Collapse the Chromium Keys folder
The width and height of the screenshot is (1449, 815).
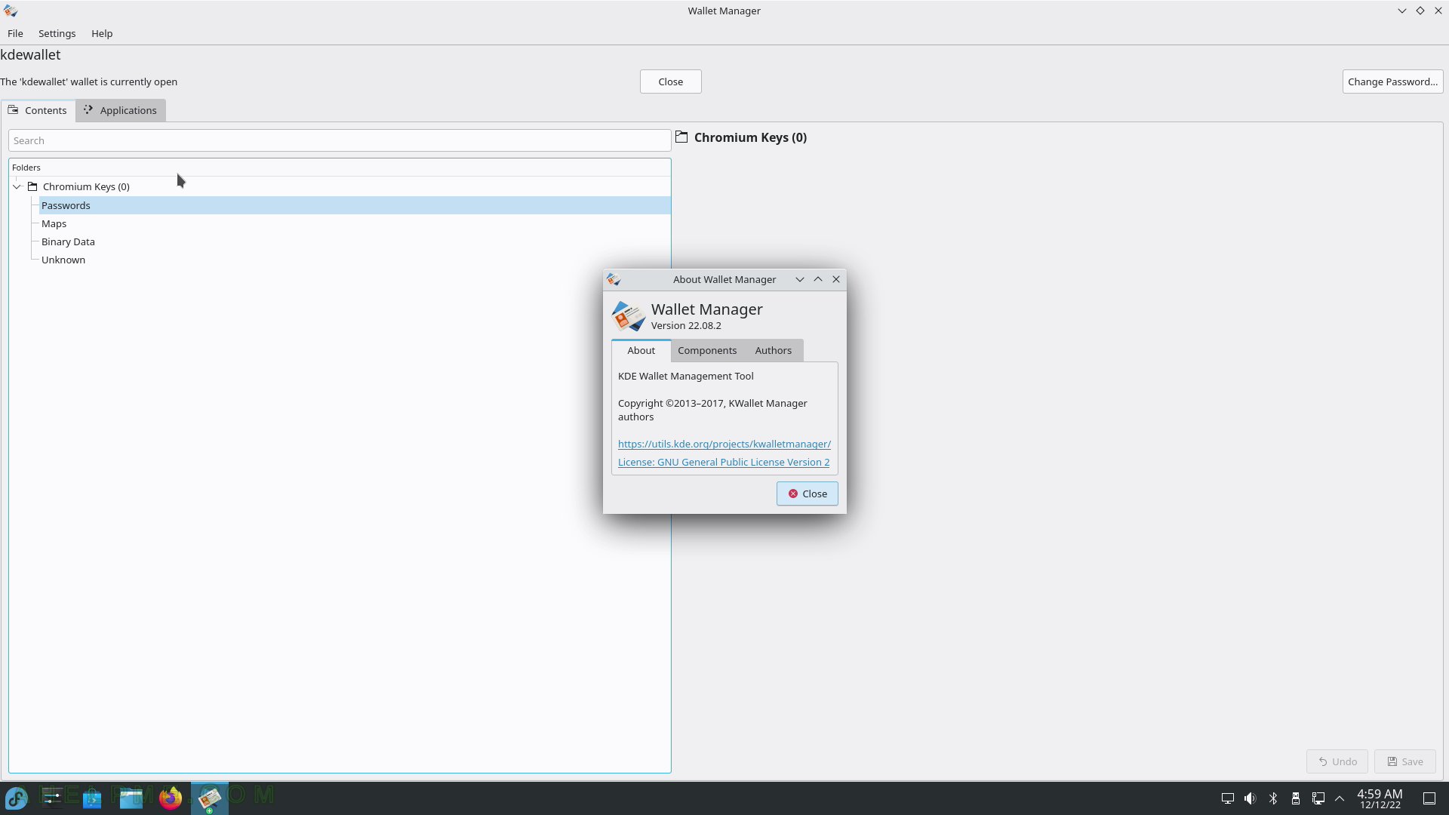(x=17, y=186)
